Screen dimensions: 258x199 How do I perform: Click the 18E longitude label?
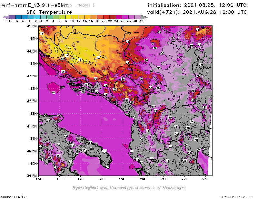tap(101, 179)
